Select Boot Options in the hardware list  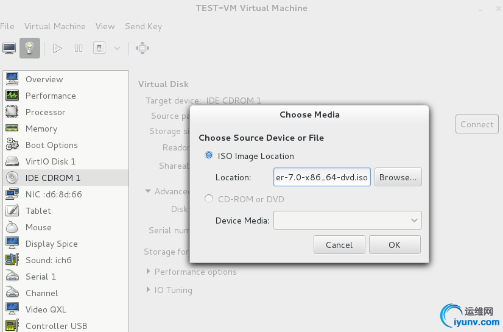click(51, 145)
